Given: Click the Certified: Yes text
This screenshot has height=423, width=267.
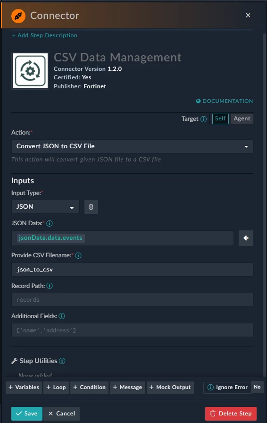Looking at the screenshot, I should click(72, 77).
